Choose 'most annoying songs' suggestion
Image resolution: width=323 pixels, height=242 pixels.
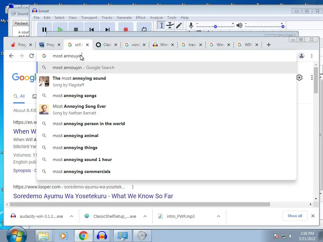(x=167, y=95)
